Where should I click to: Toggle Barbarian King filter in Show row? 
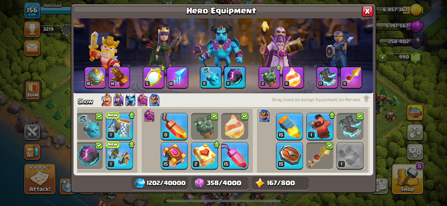coord(107,100)
